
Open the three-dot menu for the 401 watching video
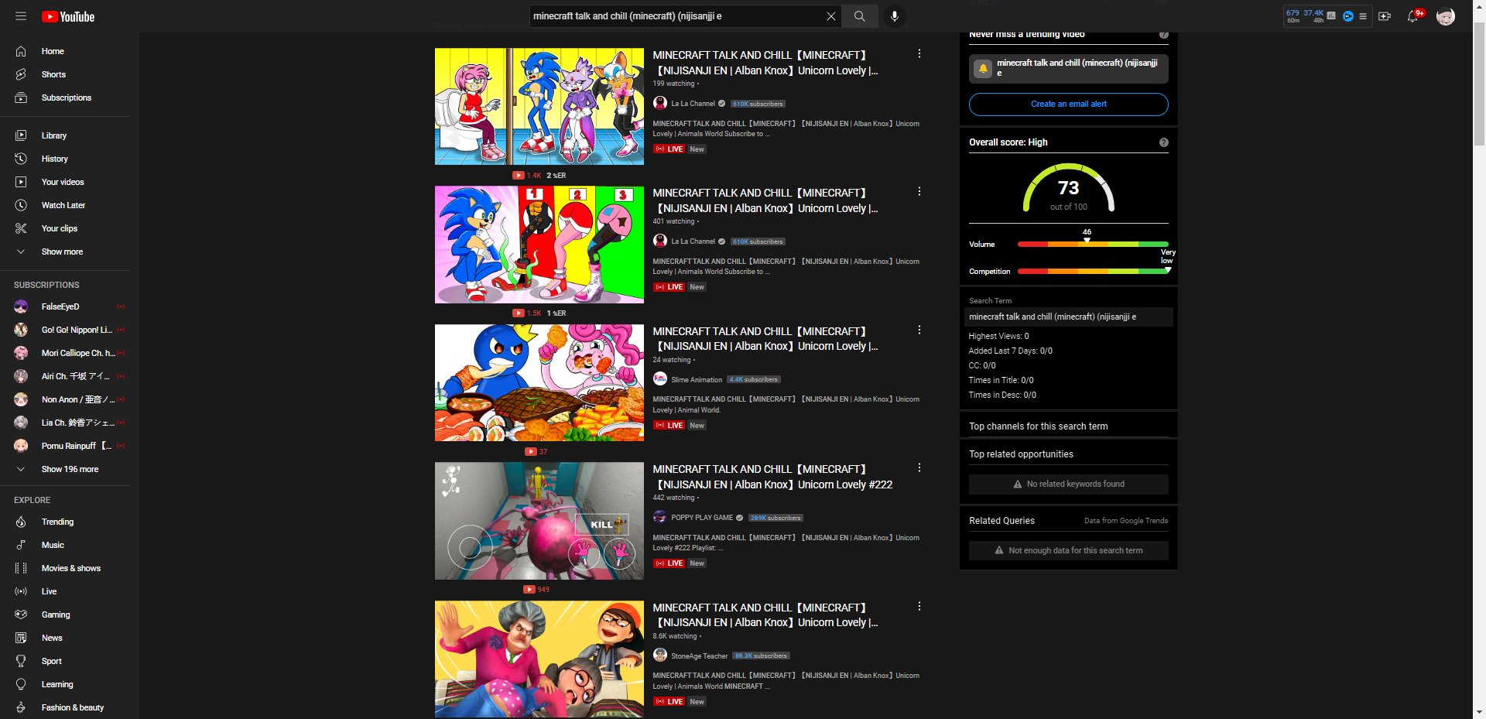pyautogui.click(x=919, y=191)
